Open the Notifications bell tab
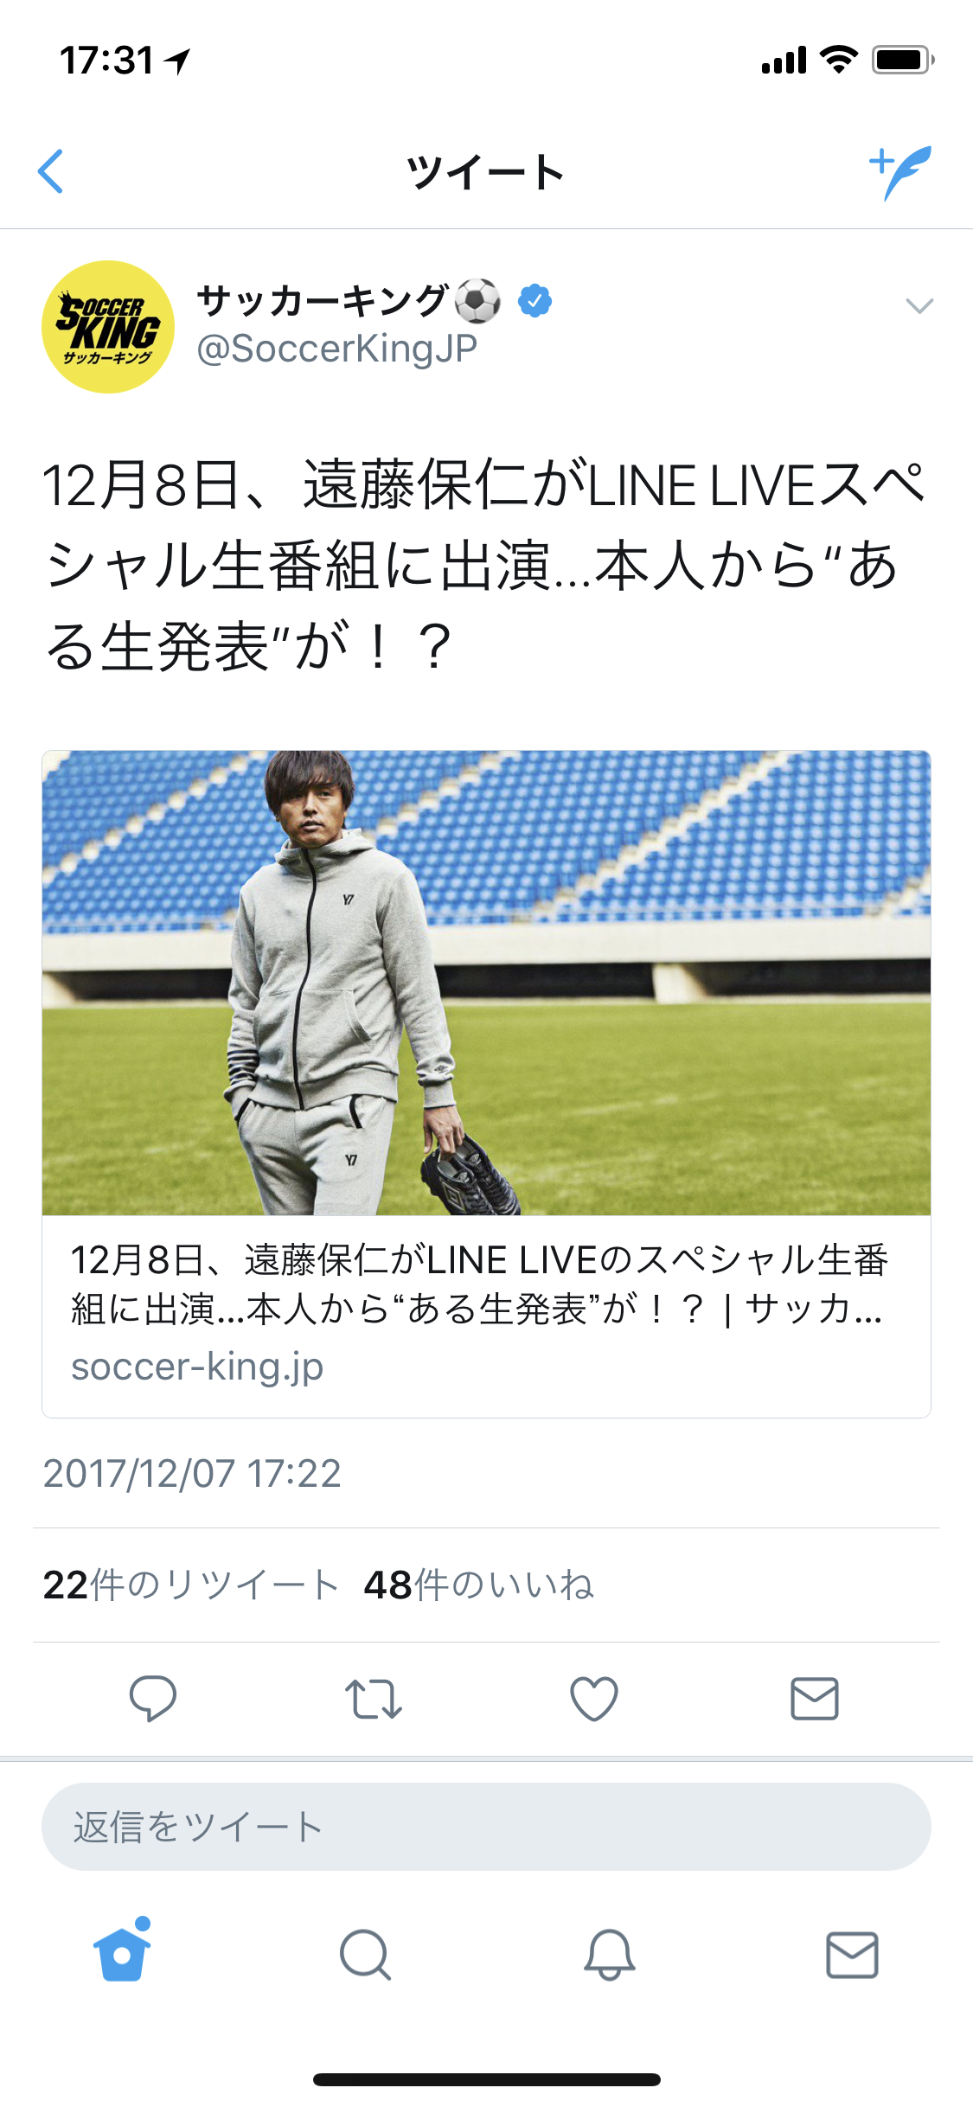The height and width of the screenshot is (2107, 973). [x=610, y=1955]
